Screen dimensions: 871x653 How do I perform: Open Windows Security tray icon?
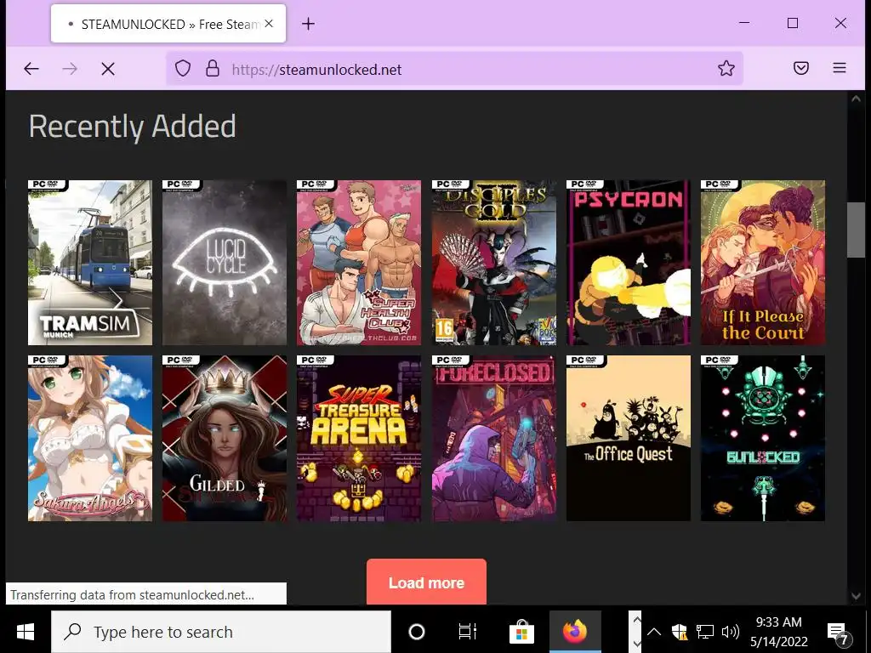tap(680, 632)
